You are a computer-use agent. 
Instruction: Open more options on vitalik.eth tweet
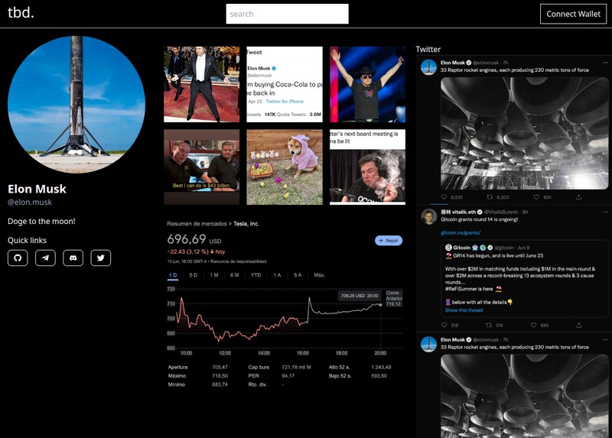(x=605, y=213)
